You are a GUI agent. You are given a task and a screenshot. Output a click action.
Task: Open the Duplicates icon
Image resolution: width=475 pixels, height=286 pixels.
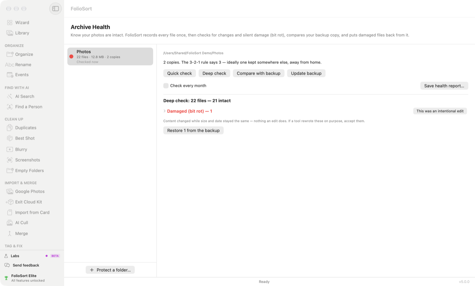pyautogui.click(x=10, y=128)
